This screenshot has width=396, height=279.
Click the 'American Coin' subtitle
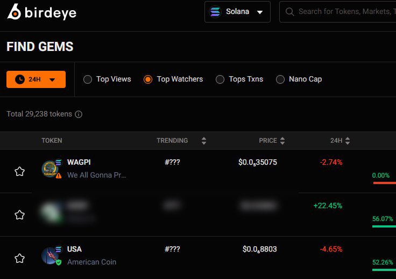click(91, 262)
